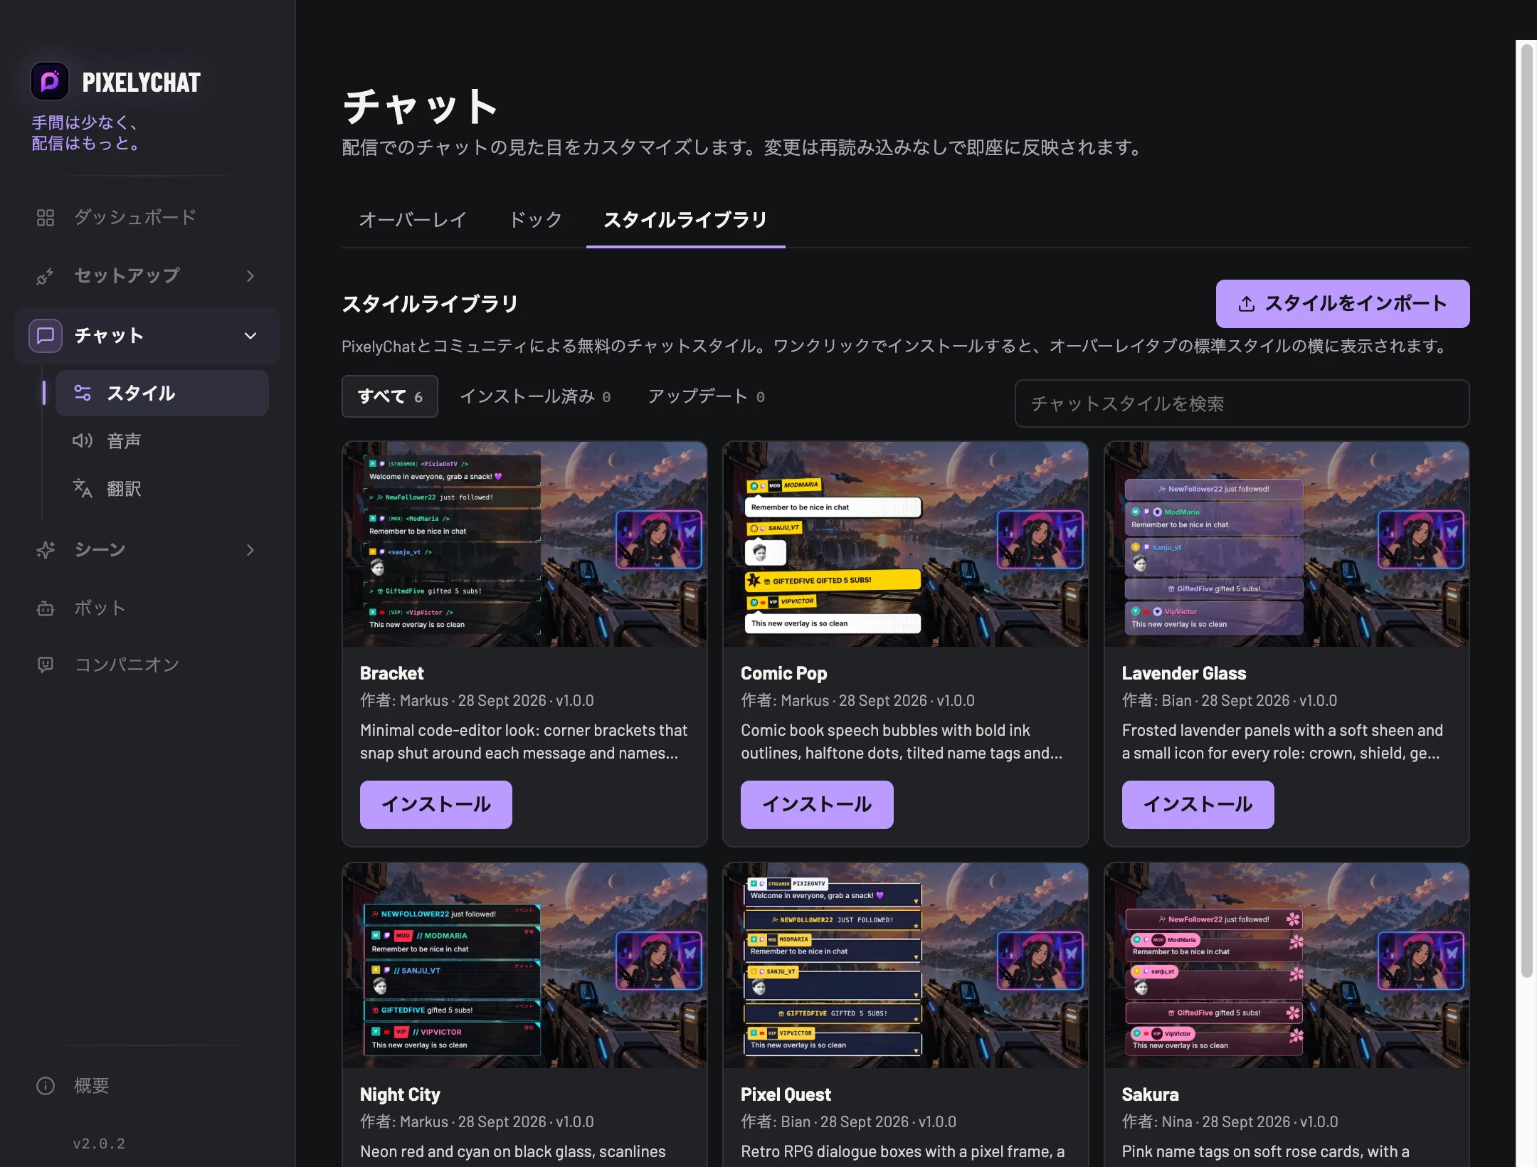Click the page vertical scrollbar
The image size is (1537, 1167).
[1527, 510]
